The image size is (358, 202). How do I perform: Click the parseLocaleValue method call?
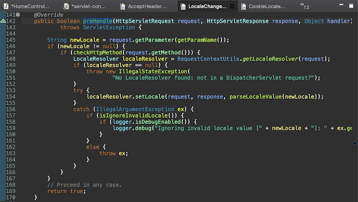click(256, 96)
